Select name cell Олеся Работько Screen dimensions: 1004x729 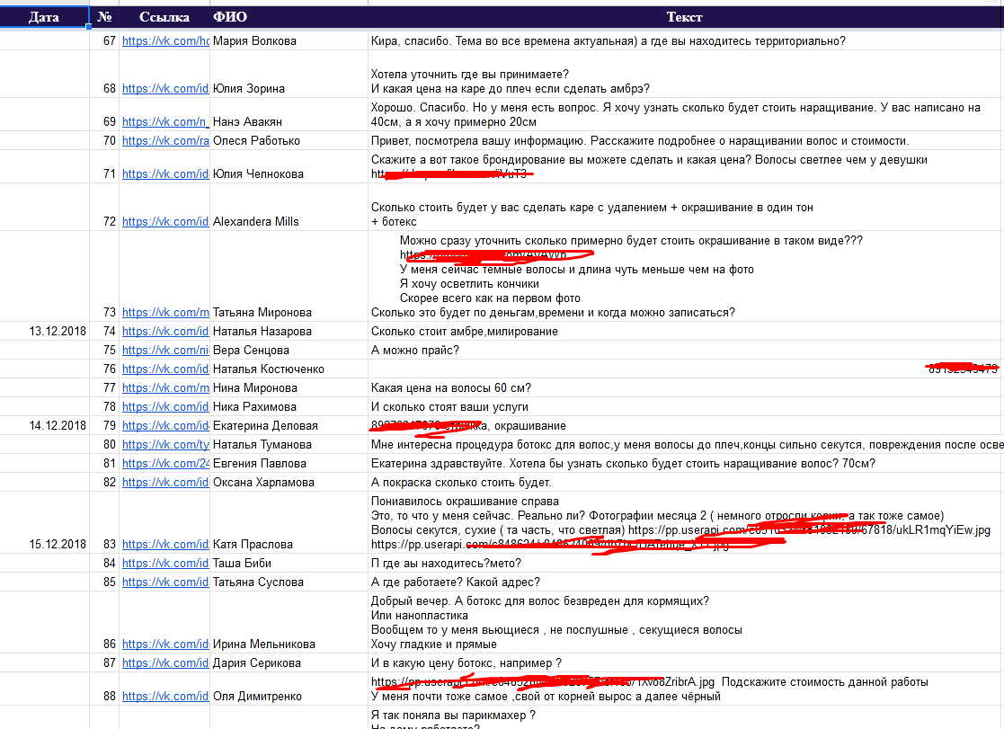coord(289,141)
